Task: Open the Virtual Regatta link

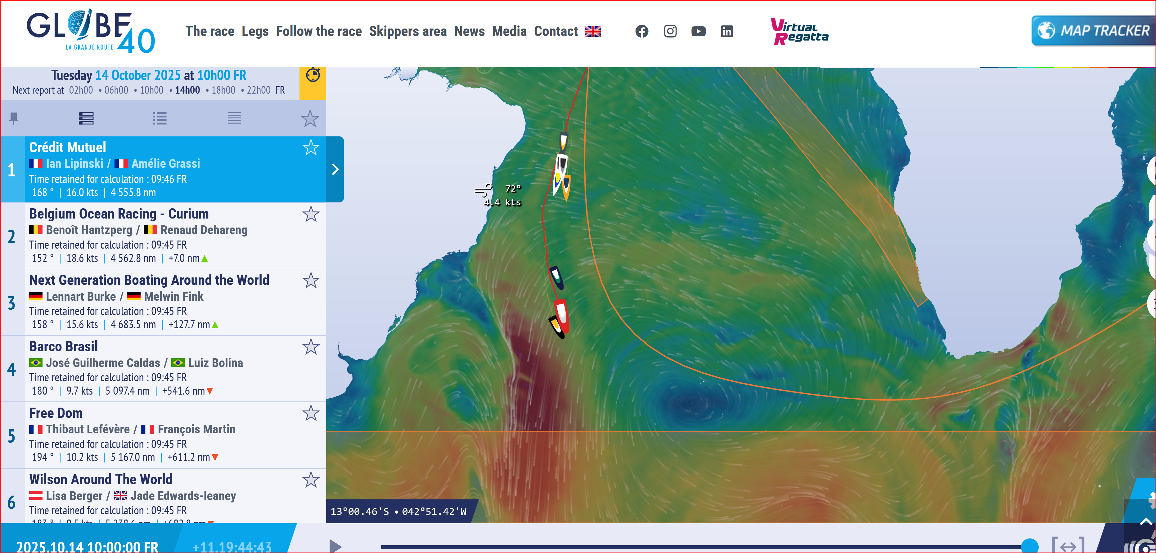Action: pyautogui.click(x=799, y=31)
